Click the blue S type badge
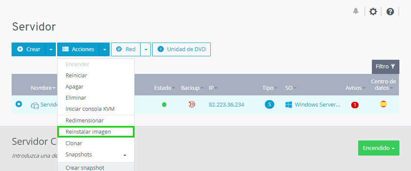 pos(270,104)
